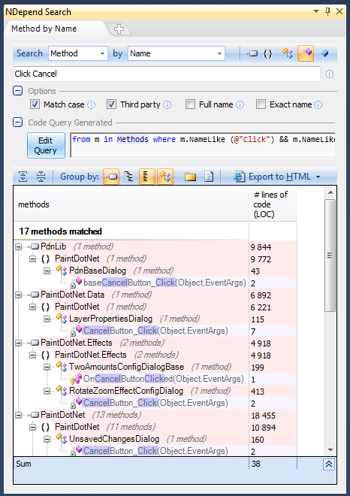Open the Method search-type dropdown
This screenshot has height=496, width=350.
point(102,54)
